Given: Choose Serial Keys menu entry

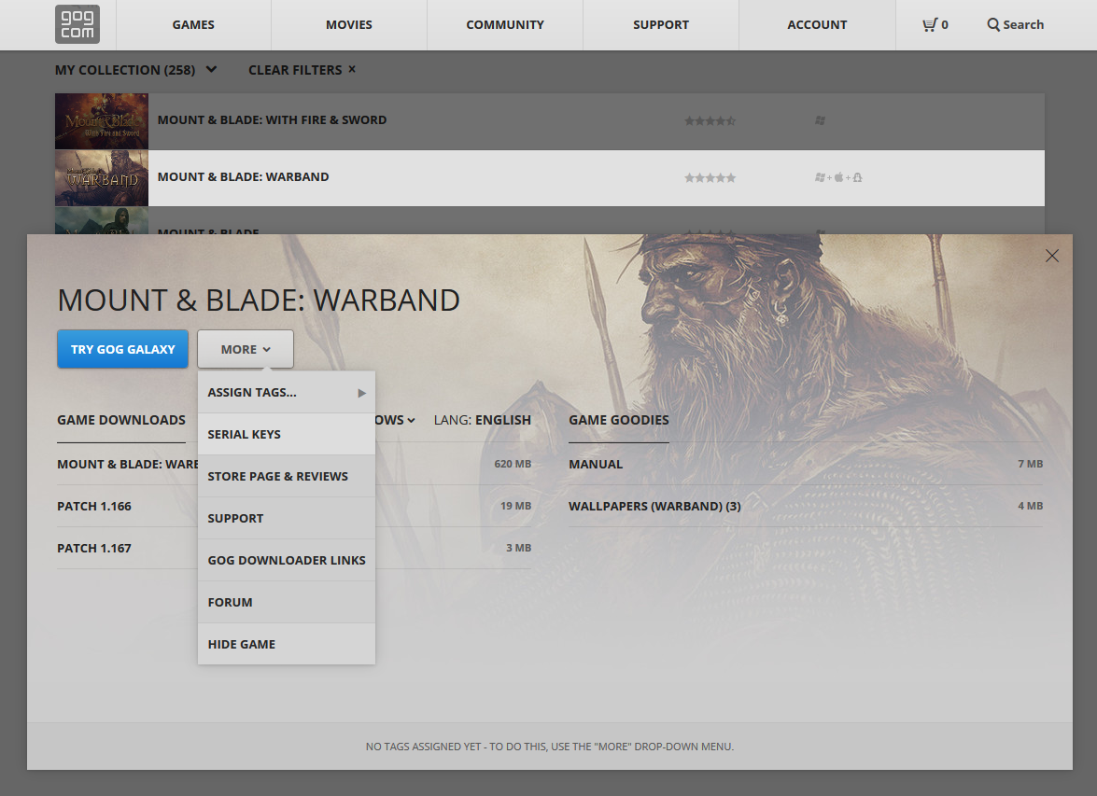Looking at the screenshot, I should click(x=286, y=434).
